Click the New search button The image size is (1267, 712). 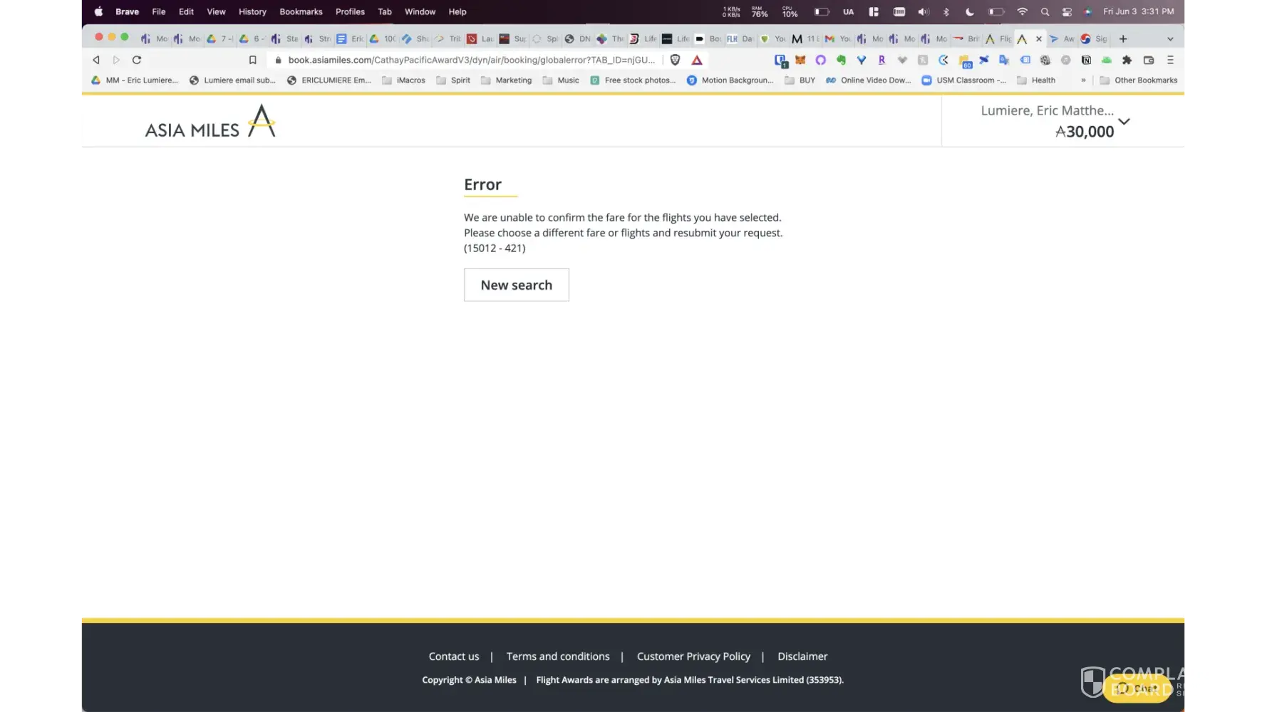[x=516, y=285]
